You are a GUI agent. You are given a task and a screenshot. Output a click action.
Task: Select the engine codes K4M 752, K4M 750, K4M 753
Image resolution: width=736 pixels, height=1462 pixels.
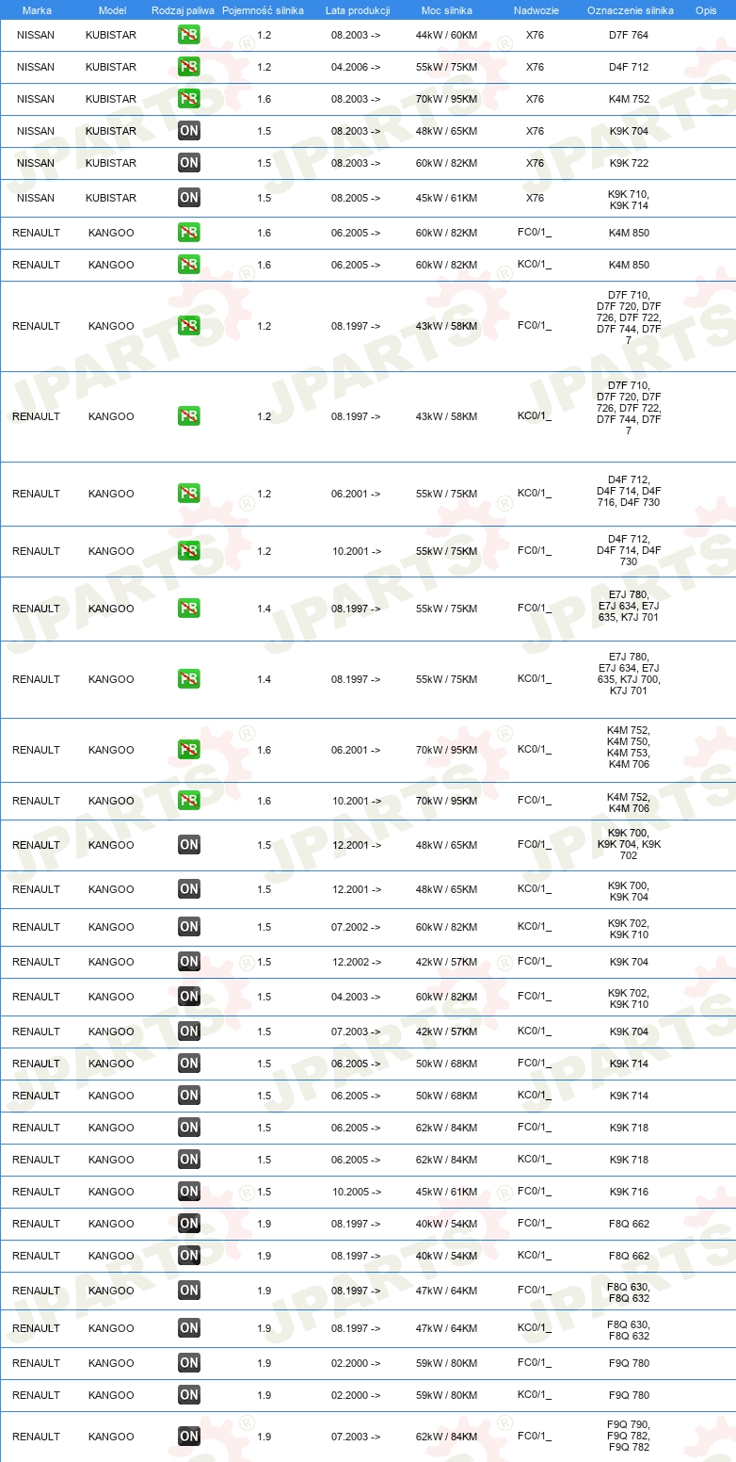pos(629,747)
